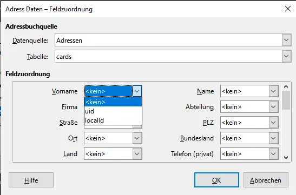Click the Firma field label
This screenshot has width=296, height=195.
(x=69, y=107)
